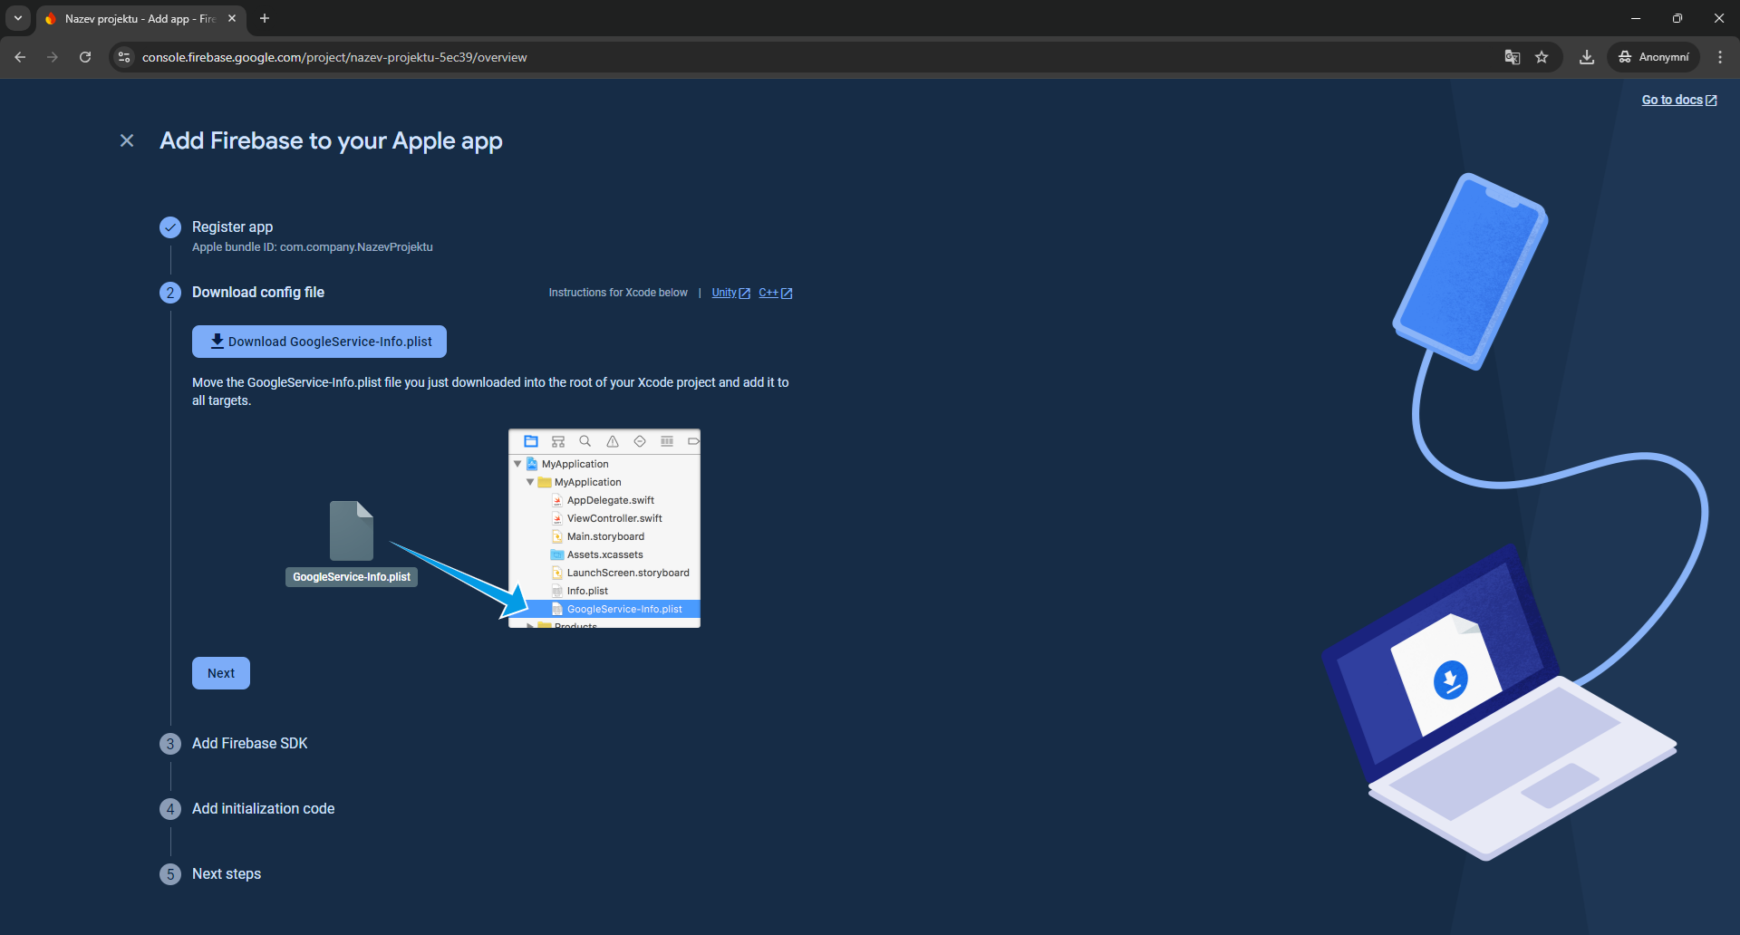Open the tab search dropdown arrow
The image size is (1740, 935).
[18, 18]
